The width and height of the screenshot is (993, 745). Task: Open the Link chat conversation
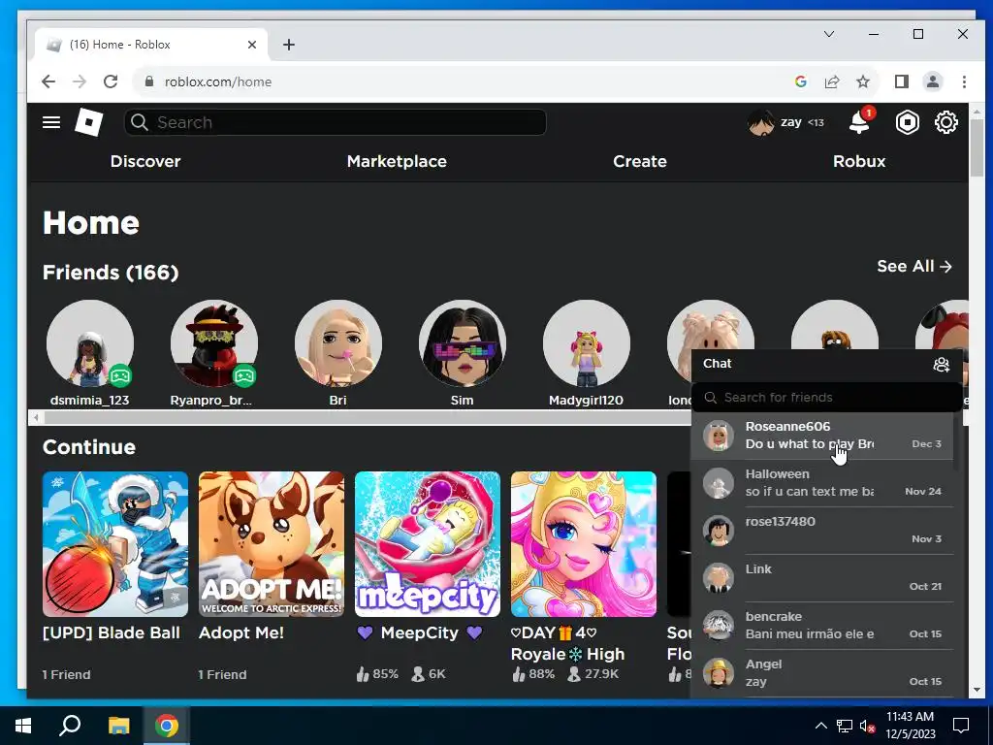click(822, 578)
